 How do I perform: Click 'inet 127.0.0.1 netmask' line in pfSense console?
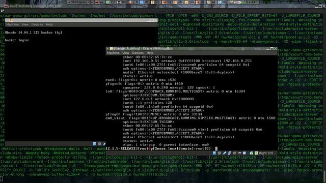158,99
